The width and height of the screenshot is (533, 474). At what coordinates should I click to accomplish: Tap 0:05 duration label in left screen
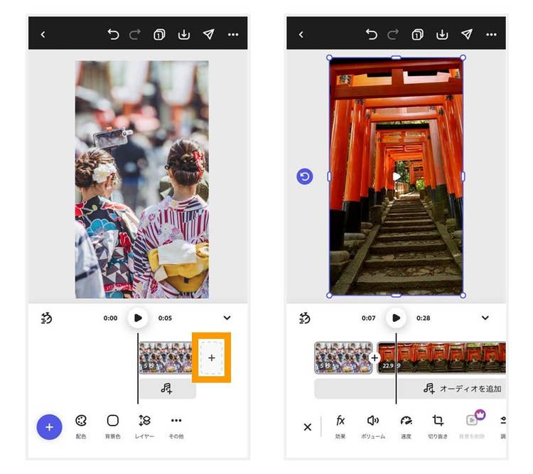165,318
